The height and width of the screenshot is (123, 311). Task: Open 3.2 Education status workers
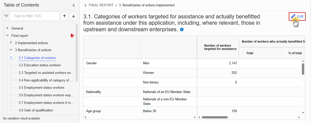40,65
